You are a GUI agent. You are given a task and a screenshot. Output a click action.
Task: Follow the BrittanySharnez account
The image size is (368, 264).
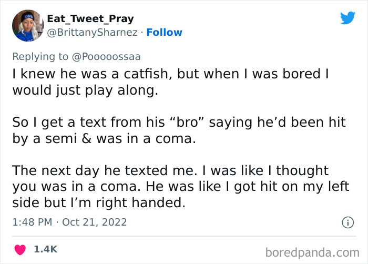(x=164, y=33)
